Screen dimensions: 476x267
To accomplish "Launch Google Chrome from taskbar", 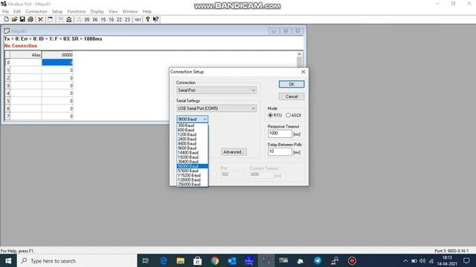I will [x=215, y=260].
